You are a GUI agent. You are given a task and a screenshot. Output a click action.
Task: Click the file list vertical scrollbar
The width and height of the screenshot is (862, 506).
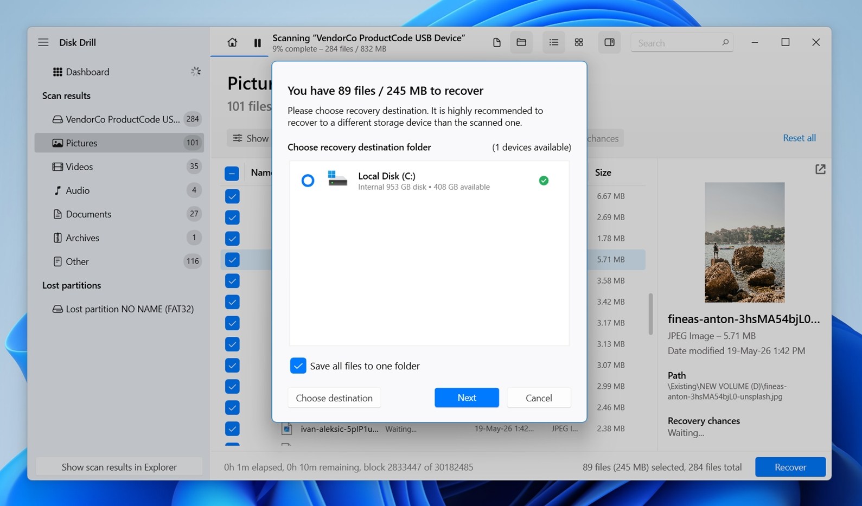(650, 314)
